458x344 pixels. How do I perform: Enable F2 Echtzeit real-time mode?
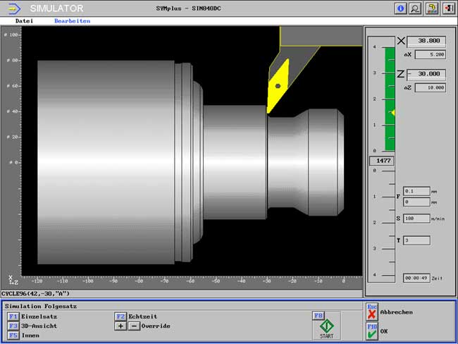pyautogui.click(x=120, y=317)
